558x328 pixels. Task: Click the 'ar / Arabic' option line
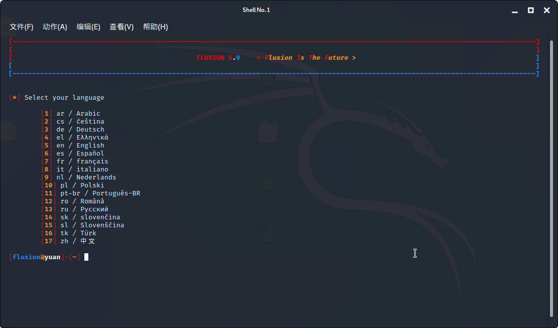[70, 113]
